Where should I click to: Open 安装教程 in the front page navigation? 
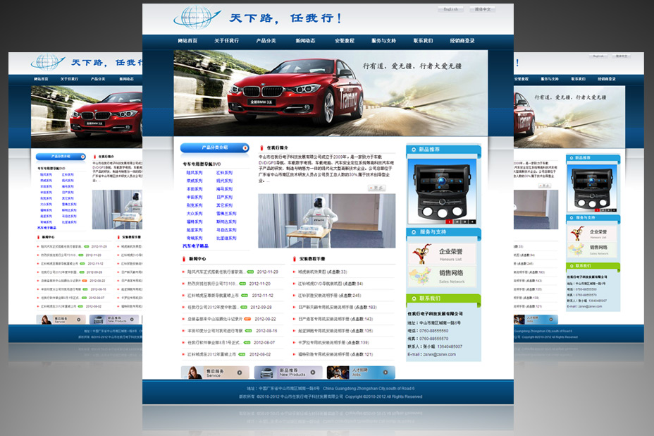click(345, 40)
